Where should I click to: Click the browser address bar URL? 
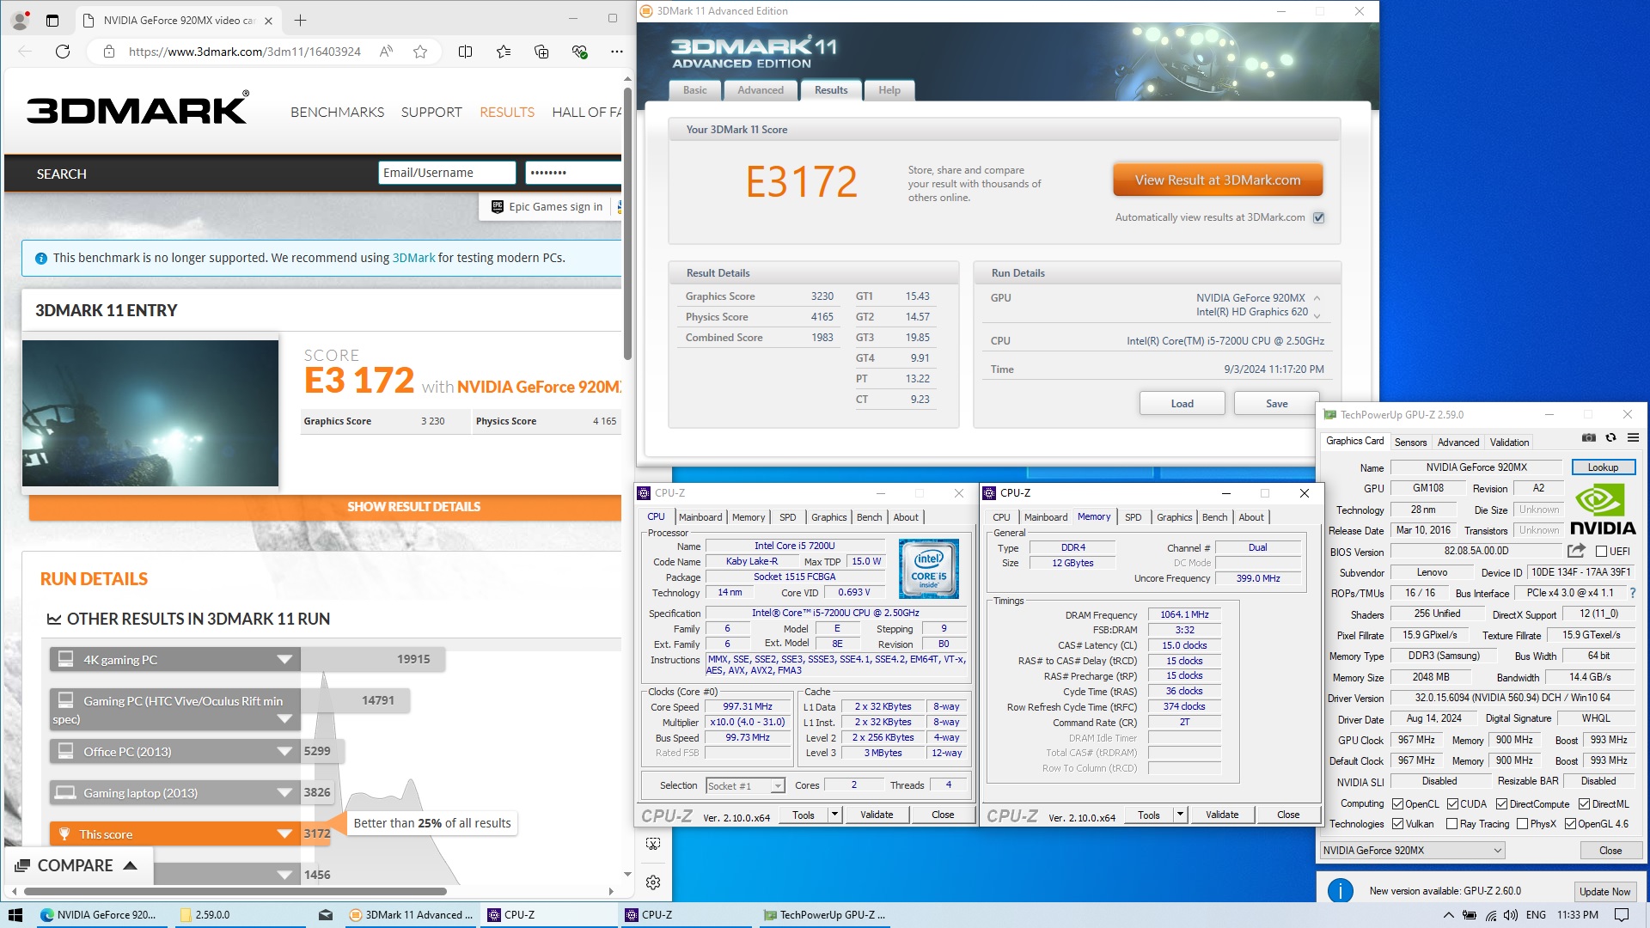245,52
